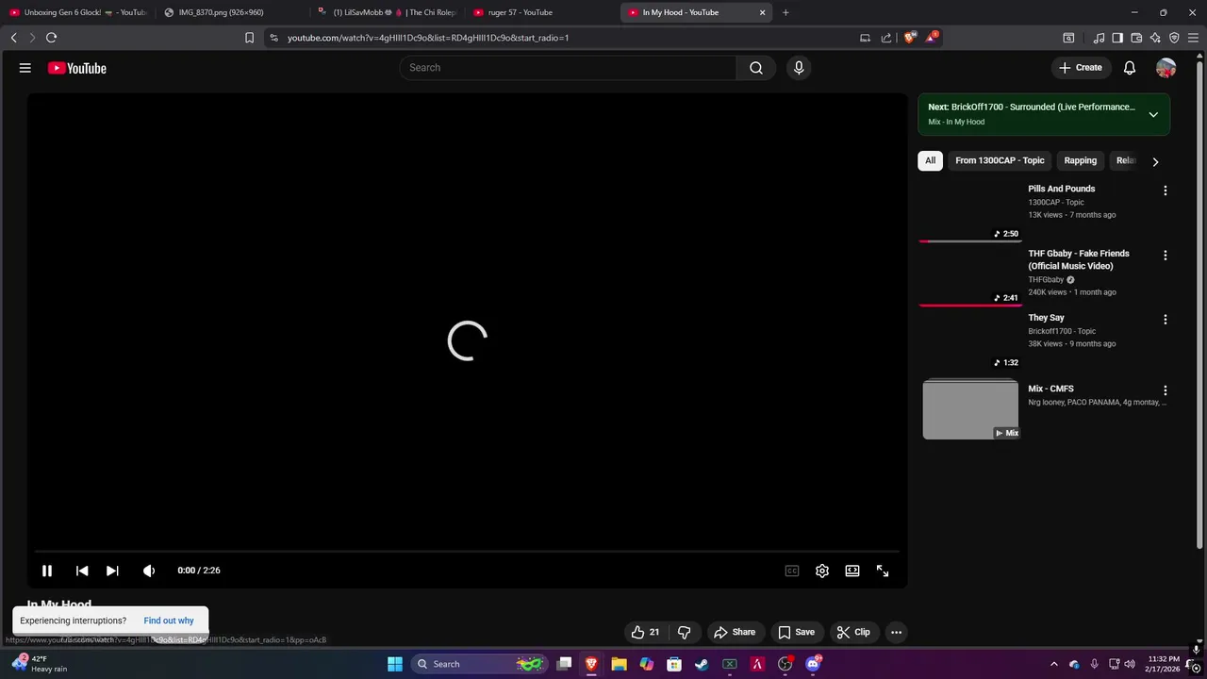Go to the YouTube home logo
Screen dimensions: 1207x679
[x=77, y=68]
